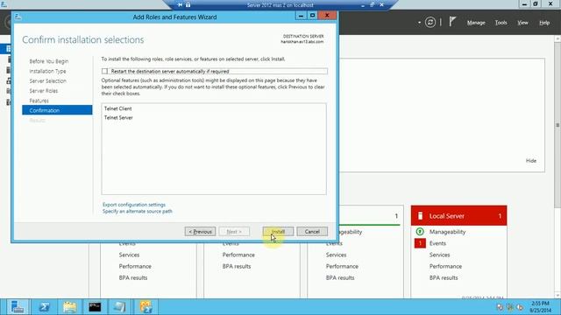Open Command Prompt from the taskbar
561x315 pixels.
click(x=95, y=307)
